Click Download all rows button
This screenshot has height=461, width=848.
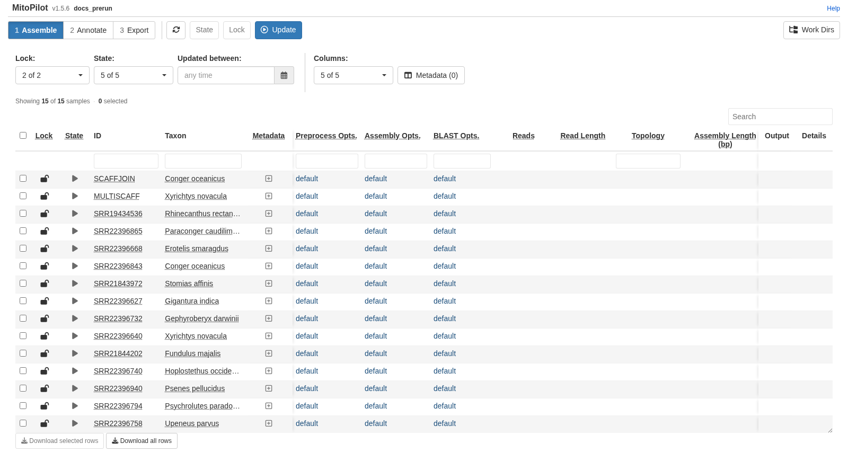pos(142,441)
